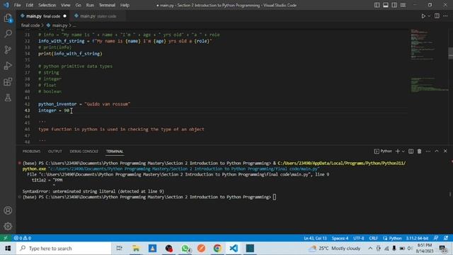Open the Terminal menu
453x255 pixels.
pos(107,5)
